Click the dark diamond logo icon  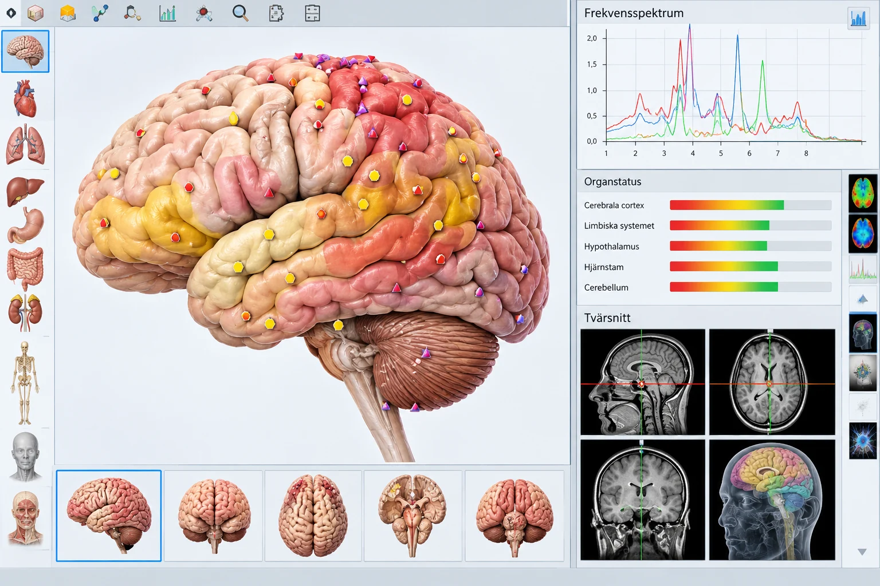click(x=11, y=13)
